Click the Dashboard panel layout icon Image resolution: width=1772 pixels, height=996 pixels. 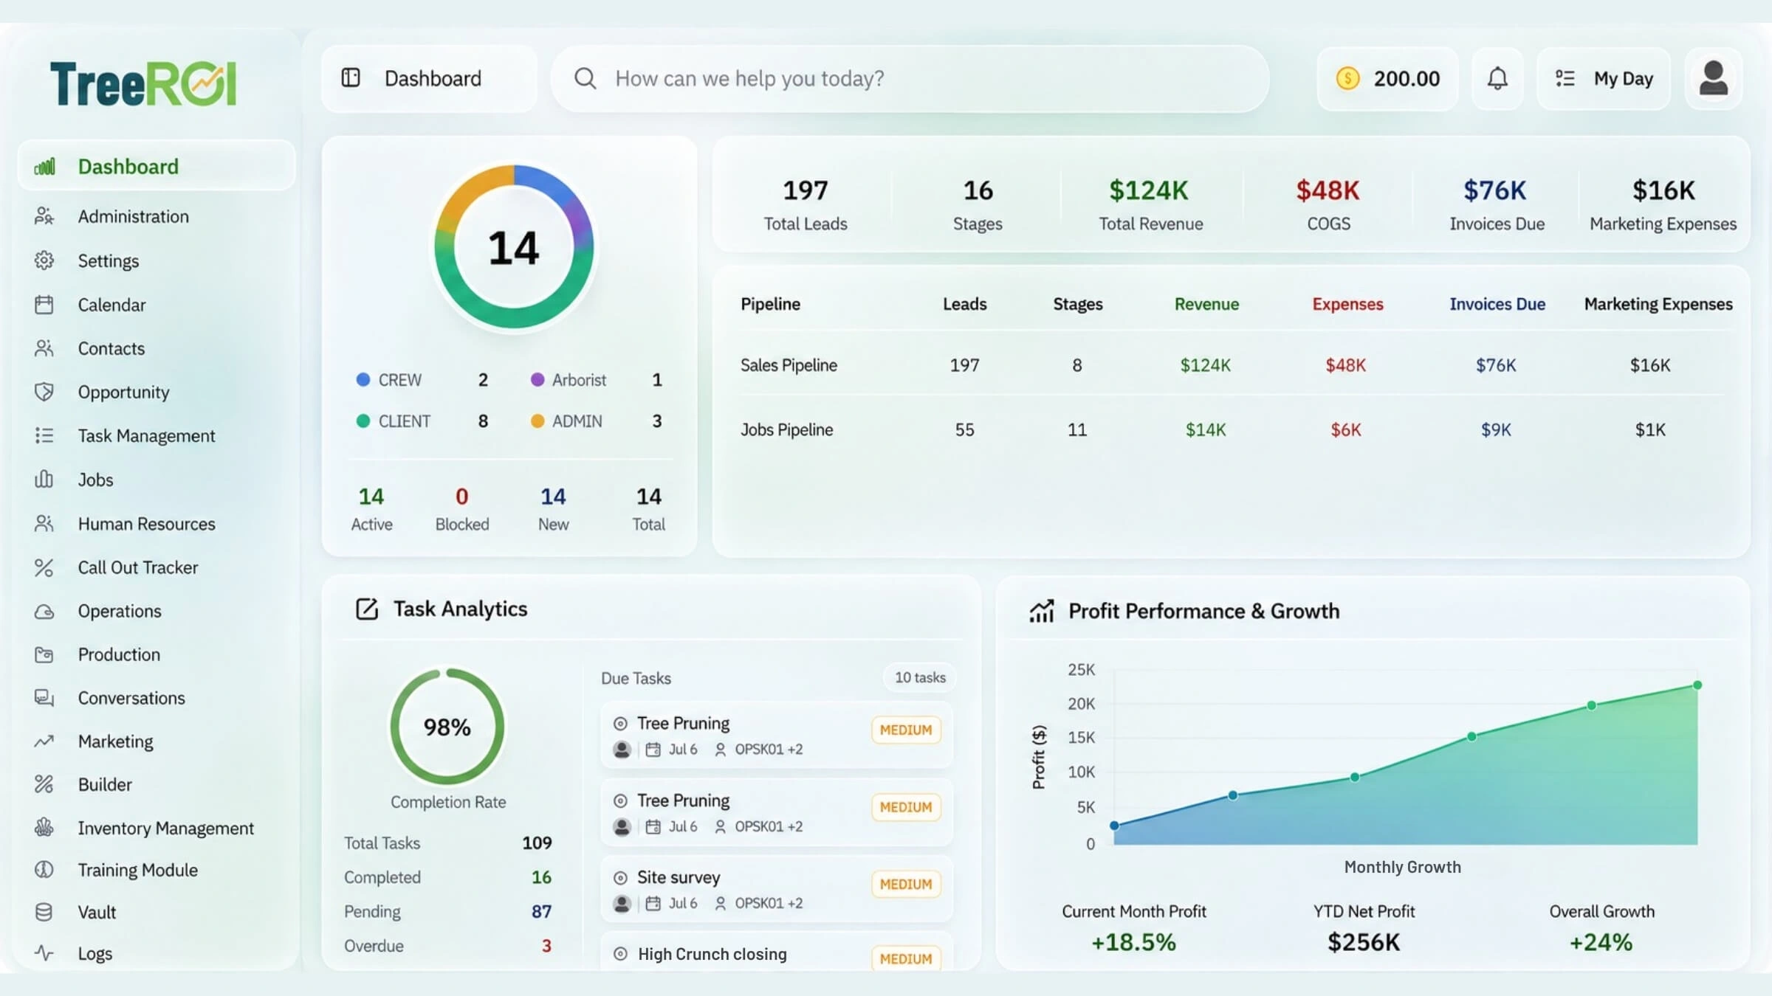(351, 77)
